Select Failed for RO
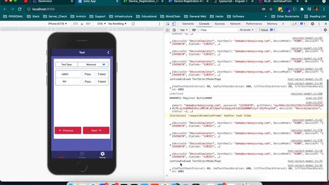Image resolution: width=329 pixels, height=185 pixels. [96, 81]
